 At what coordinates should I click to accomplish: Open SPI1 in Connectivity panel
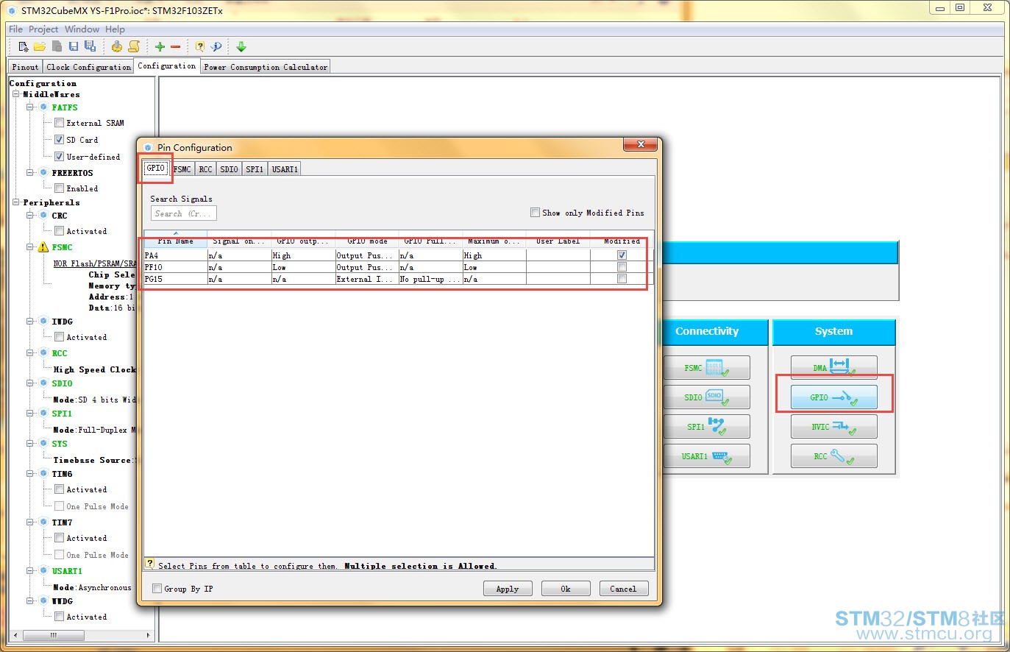[x=706, y=426]
